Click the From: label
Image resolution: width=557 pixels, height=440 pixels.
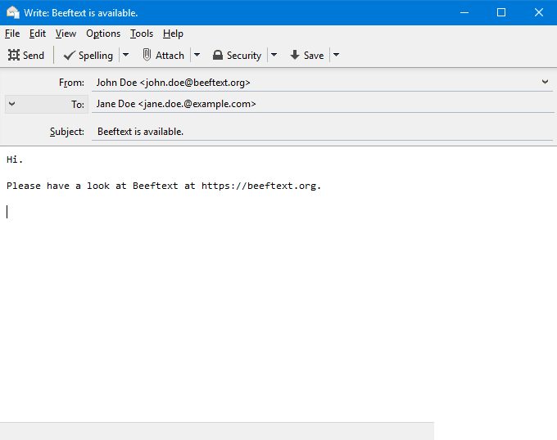[x=71, y=83]
